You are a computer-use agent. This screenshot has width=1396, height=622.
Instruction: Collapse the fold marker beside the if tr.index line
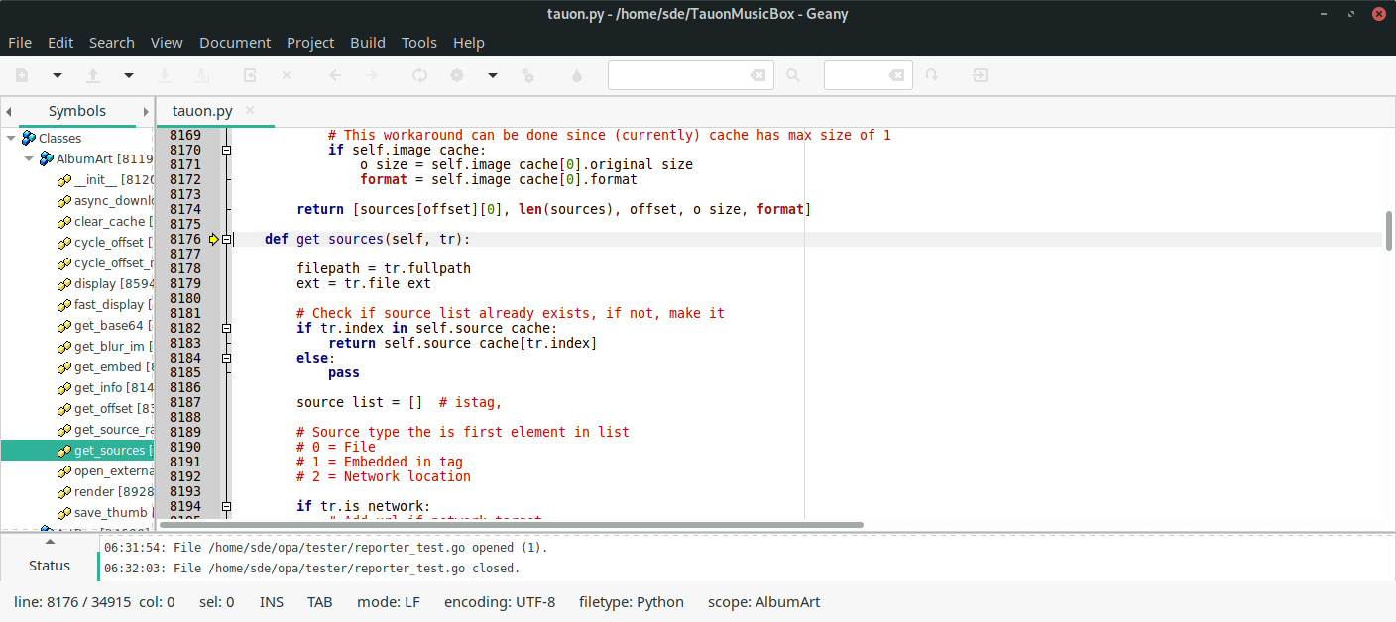(227, 328)
